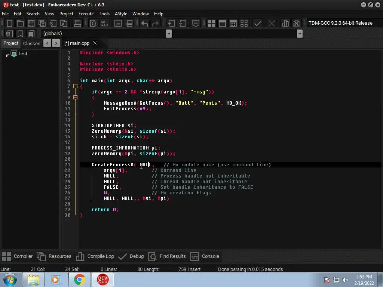Click the New source file icon
The width and height of the screenshot is (383, 287).
click(9, 23)
